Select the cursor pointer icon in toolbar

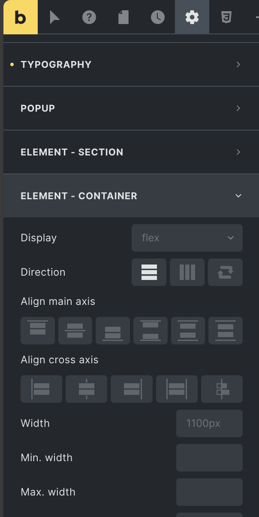pyautogui.click(x=55, y=17)
